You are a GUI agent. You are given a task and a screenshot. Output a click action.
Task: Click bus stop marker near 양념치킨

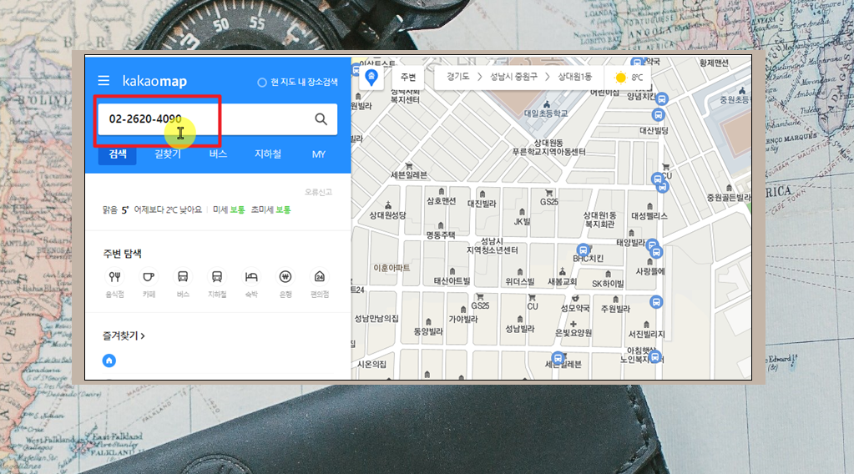coord(662,99)
